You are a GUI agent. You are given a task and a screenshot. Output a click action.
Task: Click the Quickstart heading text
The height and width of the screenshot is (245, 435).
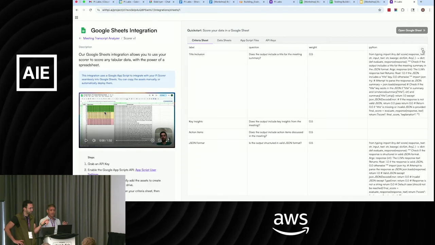(218, 30)
